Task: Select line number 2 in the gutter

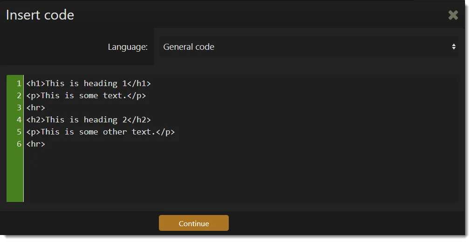Action: coord(19,95)
